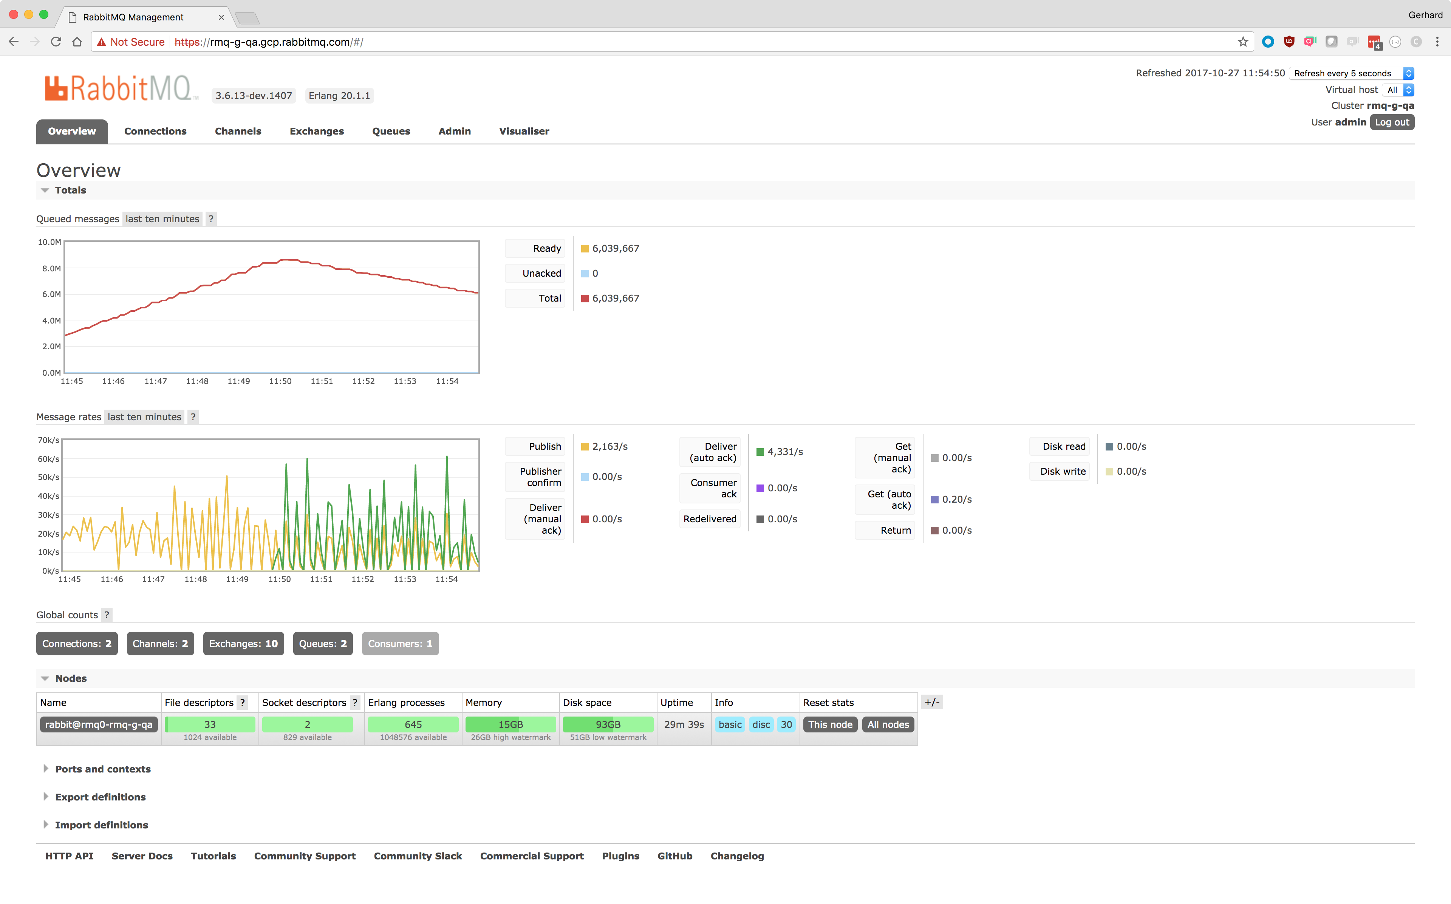The image size is (1451, 904).
Task: Reset stats for All nodes
Action: pos(888,724)
